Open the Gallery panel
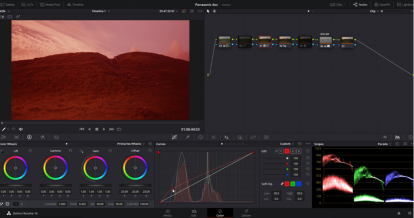414x218 pixels. click(x=8, y=5)
